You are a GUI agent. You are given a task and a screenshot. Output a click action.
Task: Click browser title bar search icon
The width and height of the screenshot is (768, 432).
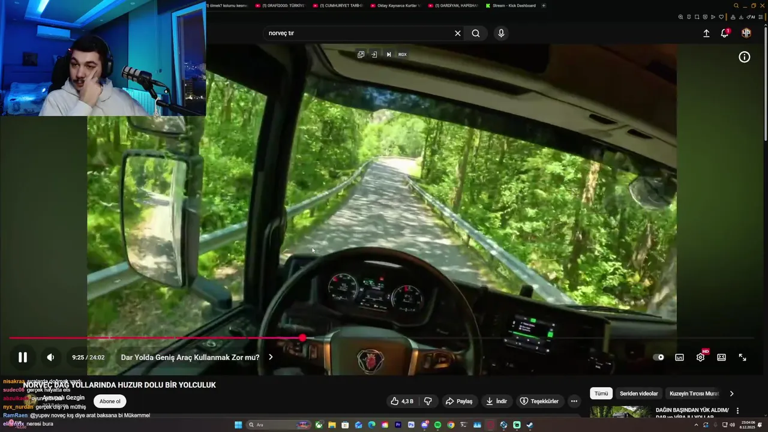(x=736, y=5)
